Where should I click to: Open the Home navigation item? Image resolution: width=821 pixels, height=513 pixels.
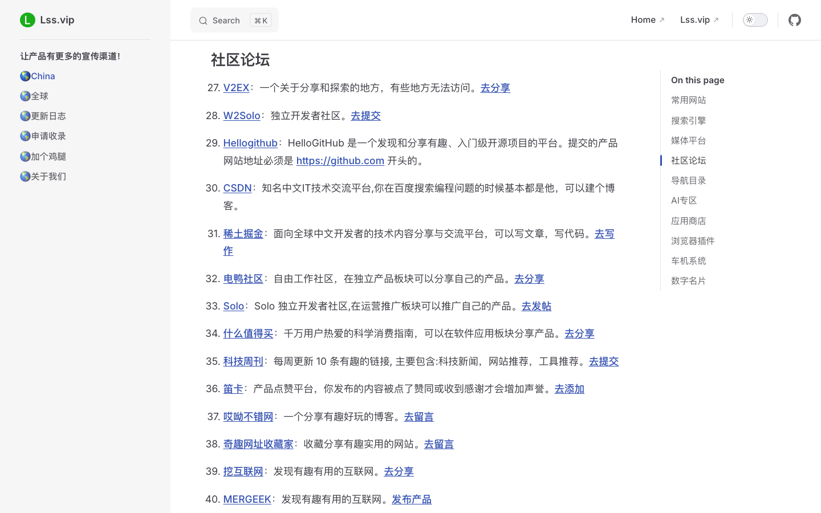click(x=643, y=19)
